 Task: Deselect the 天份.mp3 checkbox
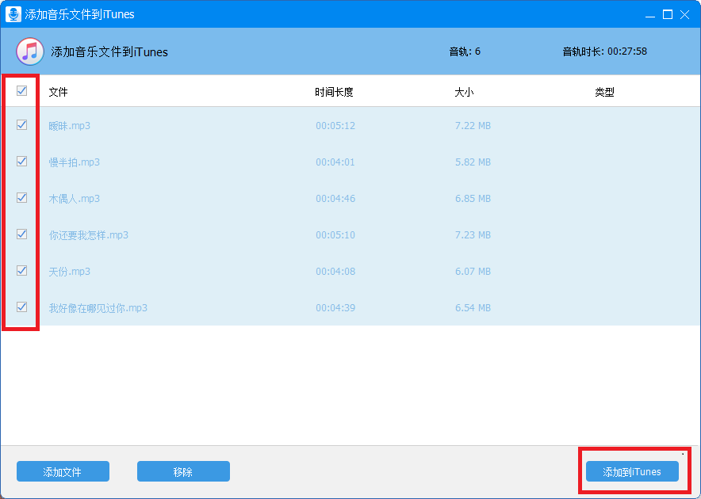click(x=21, y=270)
